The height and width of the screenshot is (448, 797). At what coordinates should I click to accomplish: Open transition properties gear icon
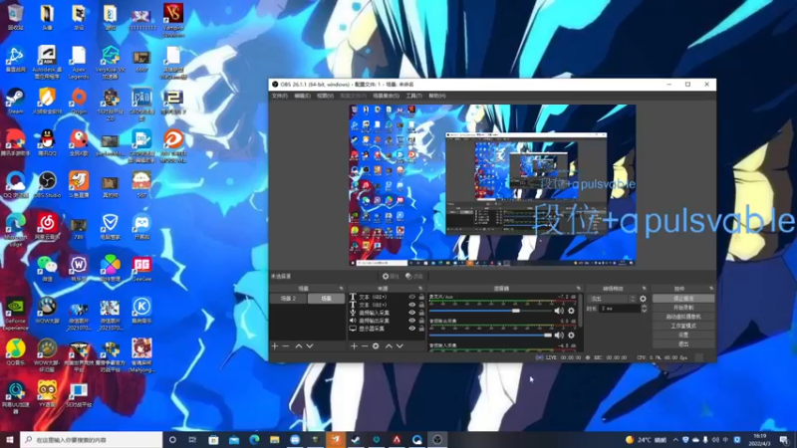(x=643, y=299)
